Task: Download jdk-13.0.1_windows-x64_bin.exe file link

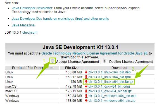Action: click(x=112, y=96)
